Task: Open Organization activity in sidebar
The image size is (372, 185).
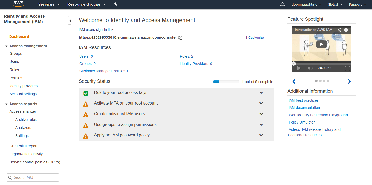Action: [x=26, y=154]
